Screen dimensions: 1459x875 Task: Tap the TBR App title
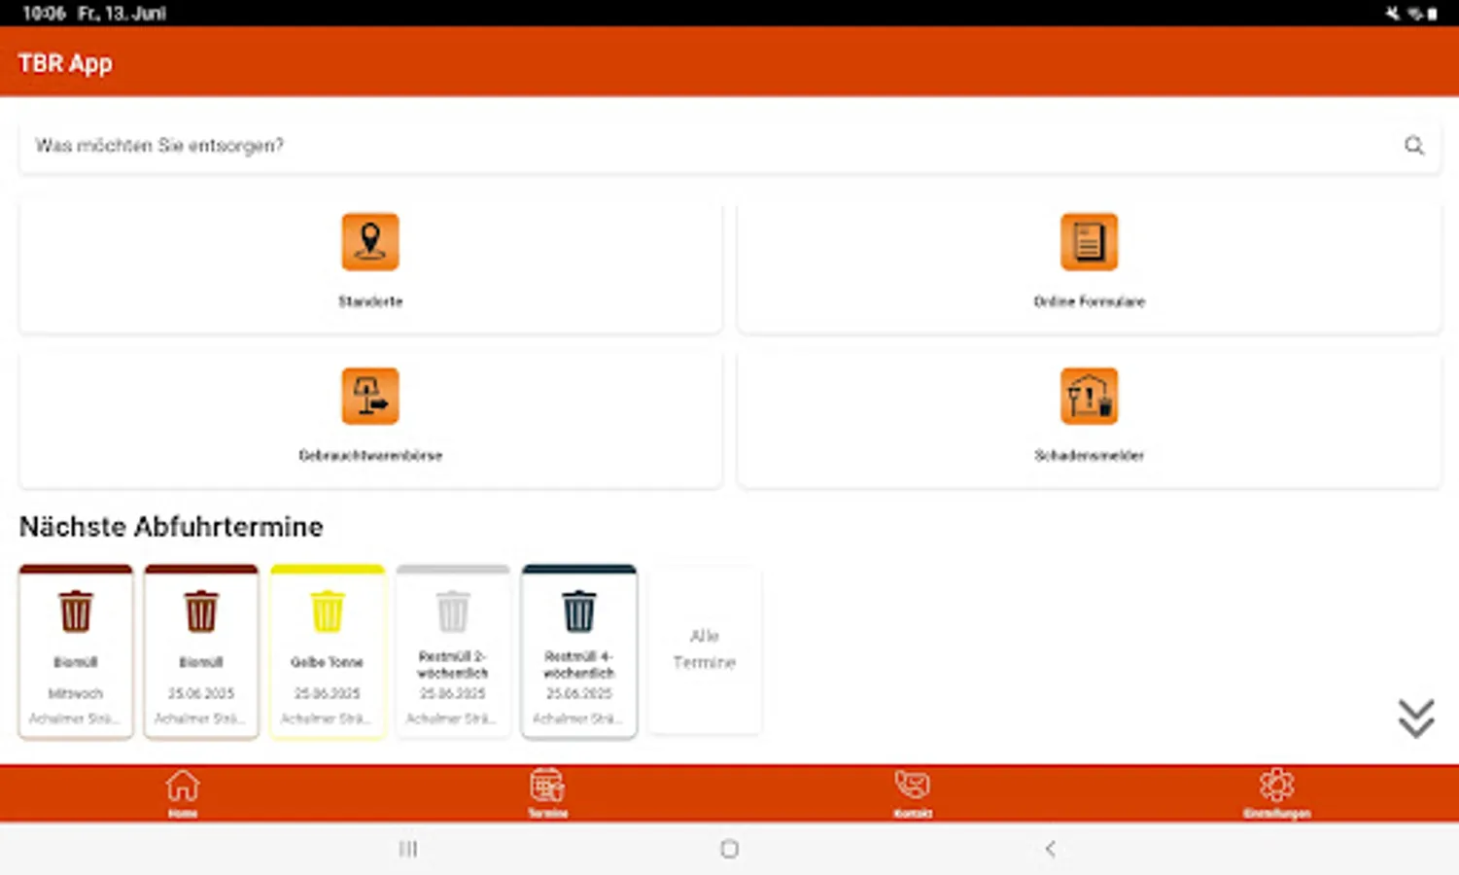pos(64,62)
